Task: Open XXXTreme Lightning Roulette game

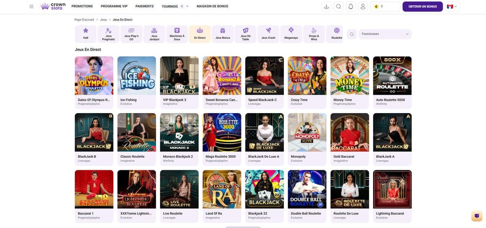Action: coord(136,196)
